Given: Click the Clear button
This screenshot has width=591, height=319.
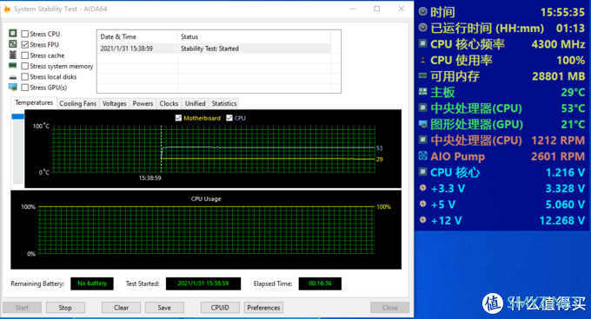Looking at the screenshot, I should pos(121,308).
